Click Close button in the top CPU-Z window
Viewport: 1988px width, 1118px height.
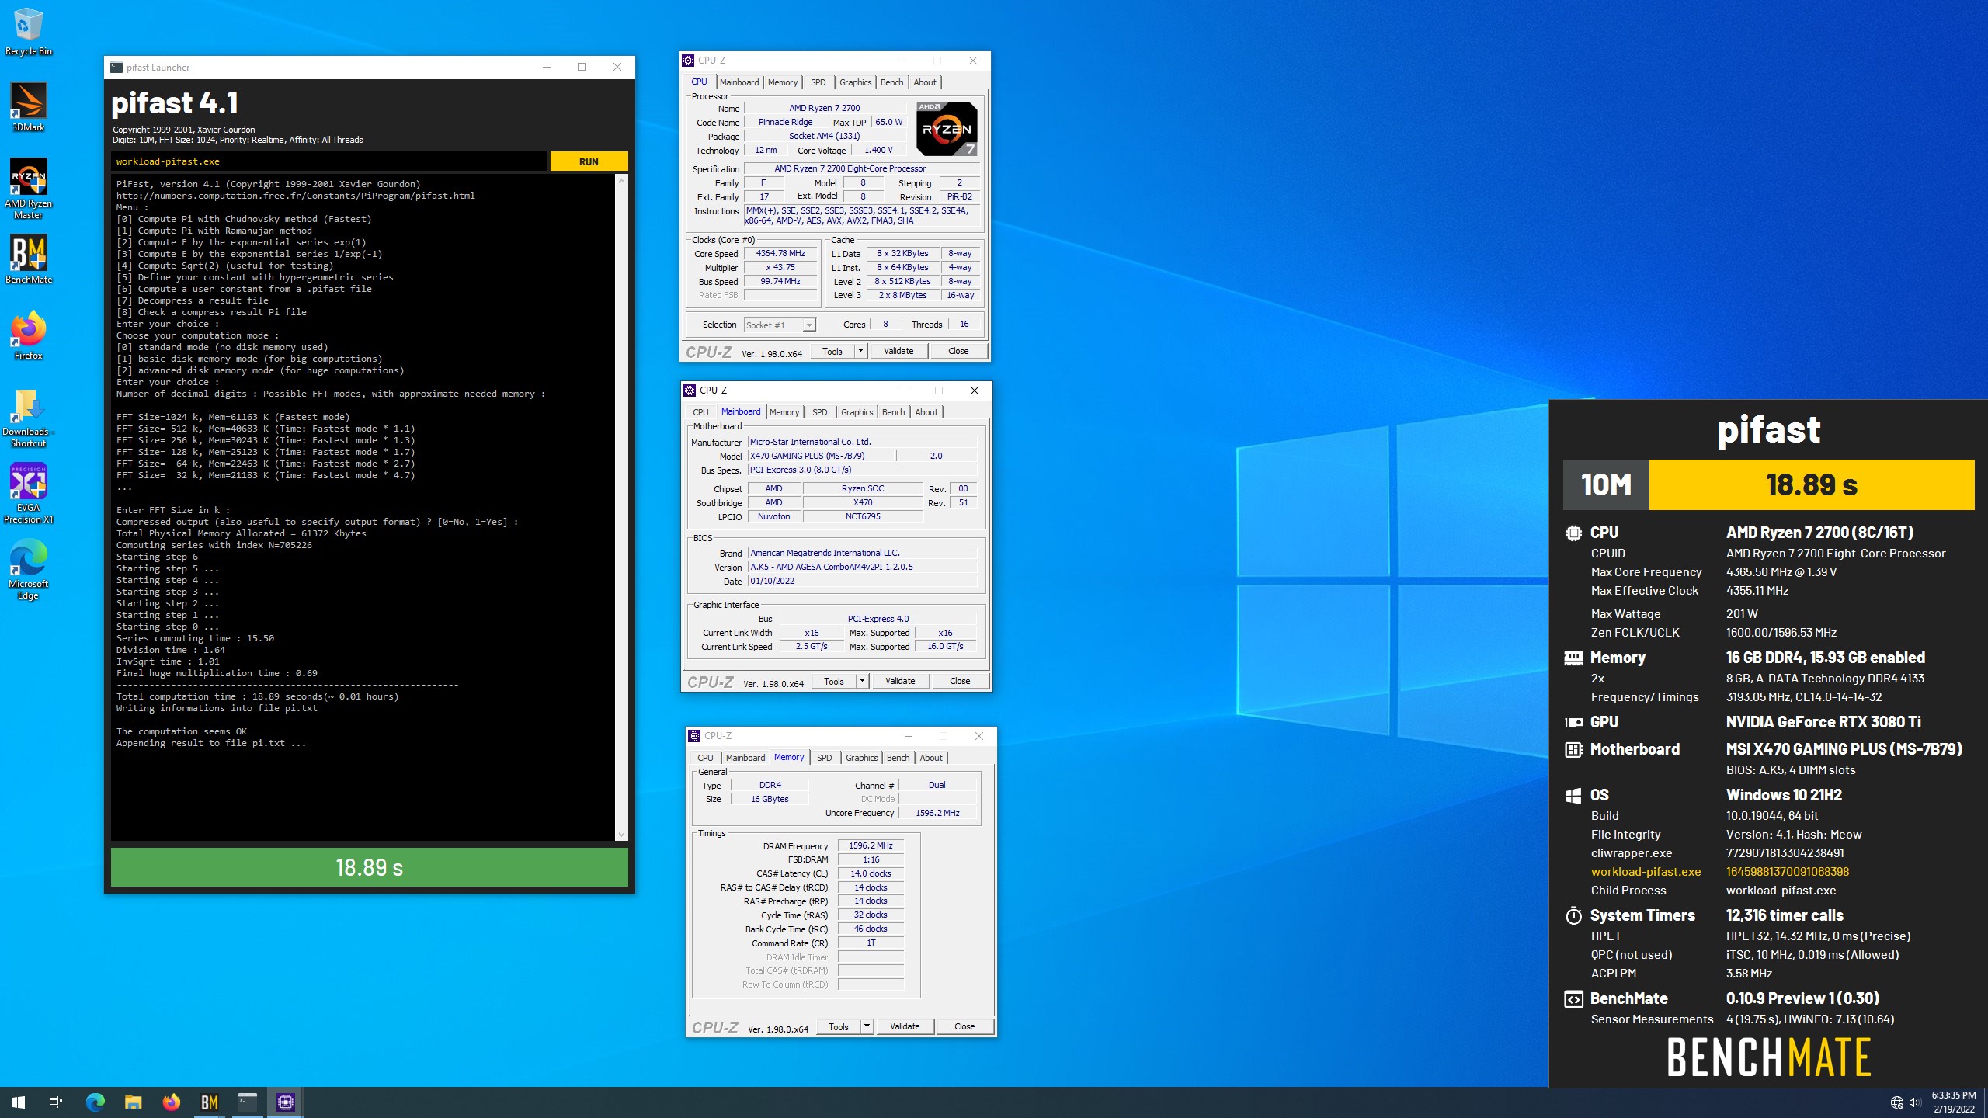pos(958,351)
